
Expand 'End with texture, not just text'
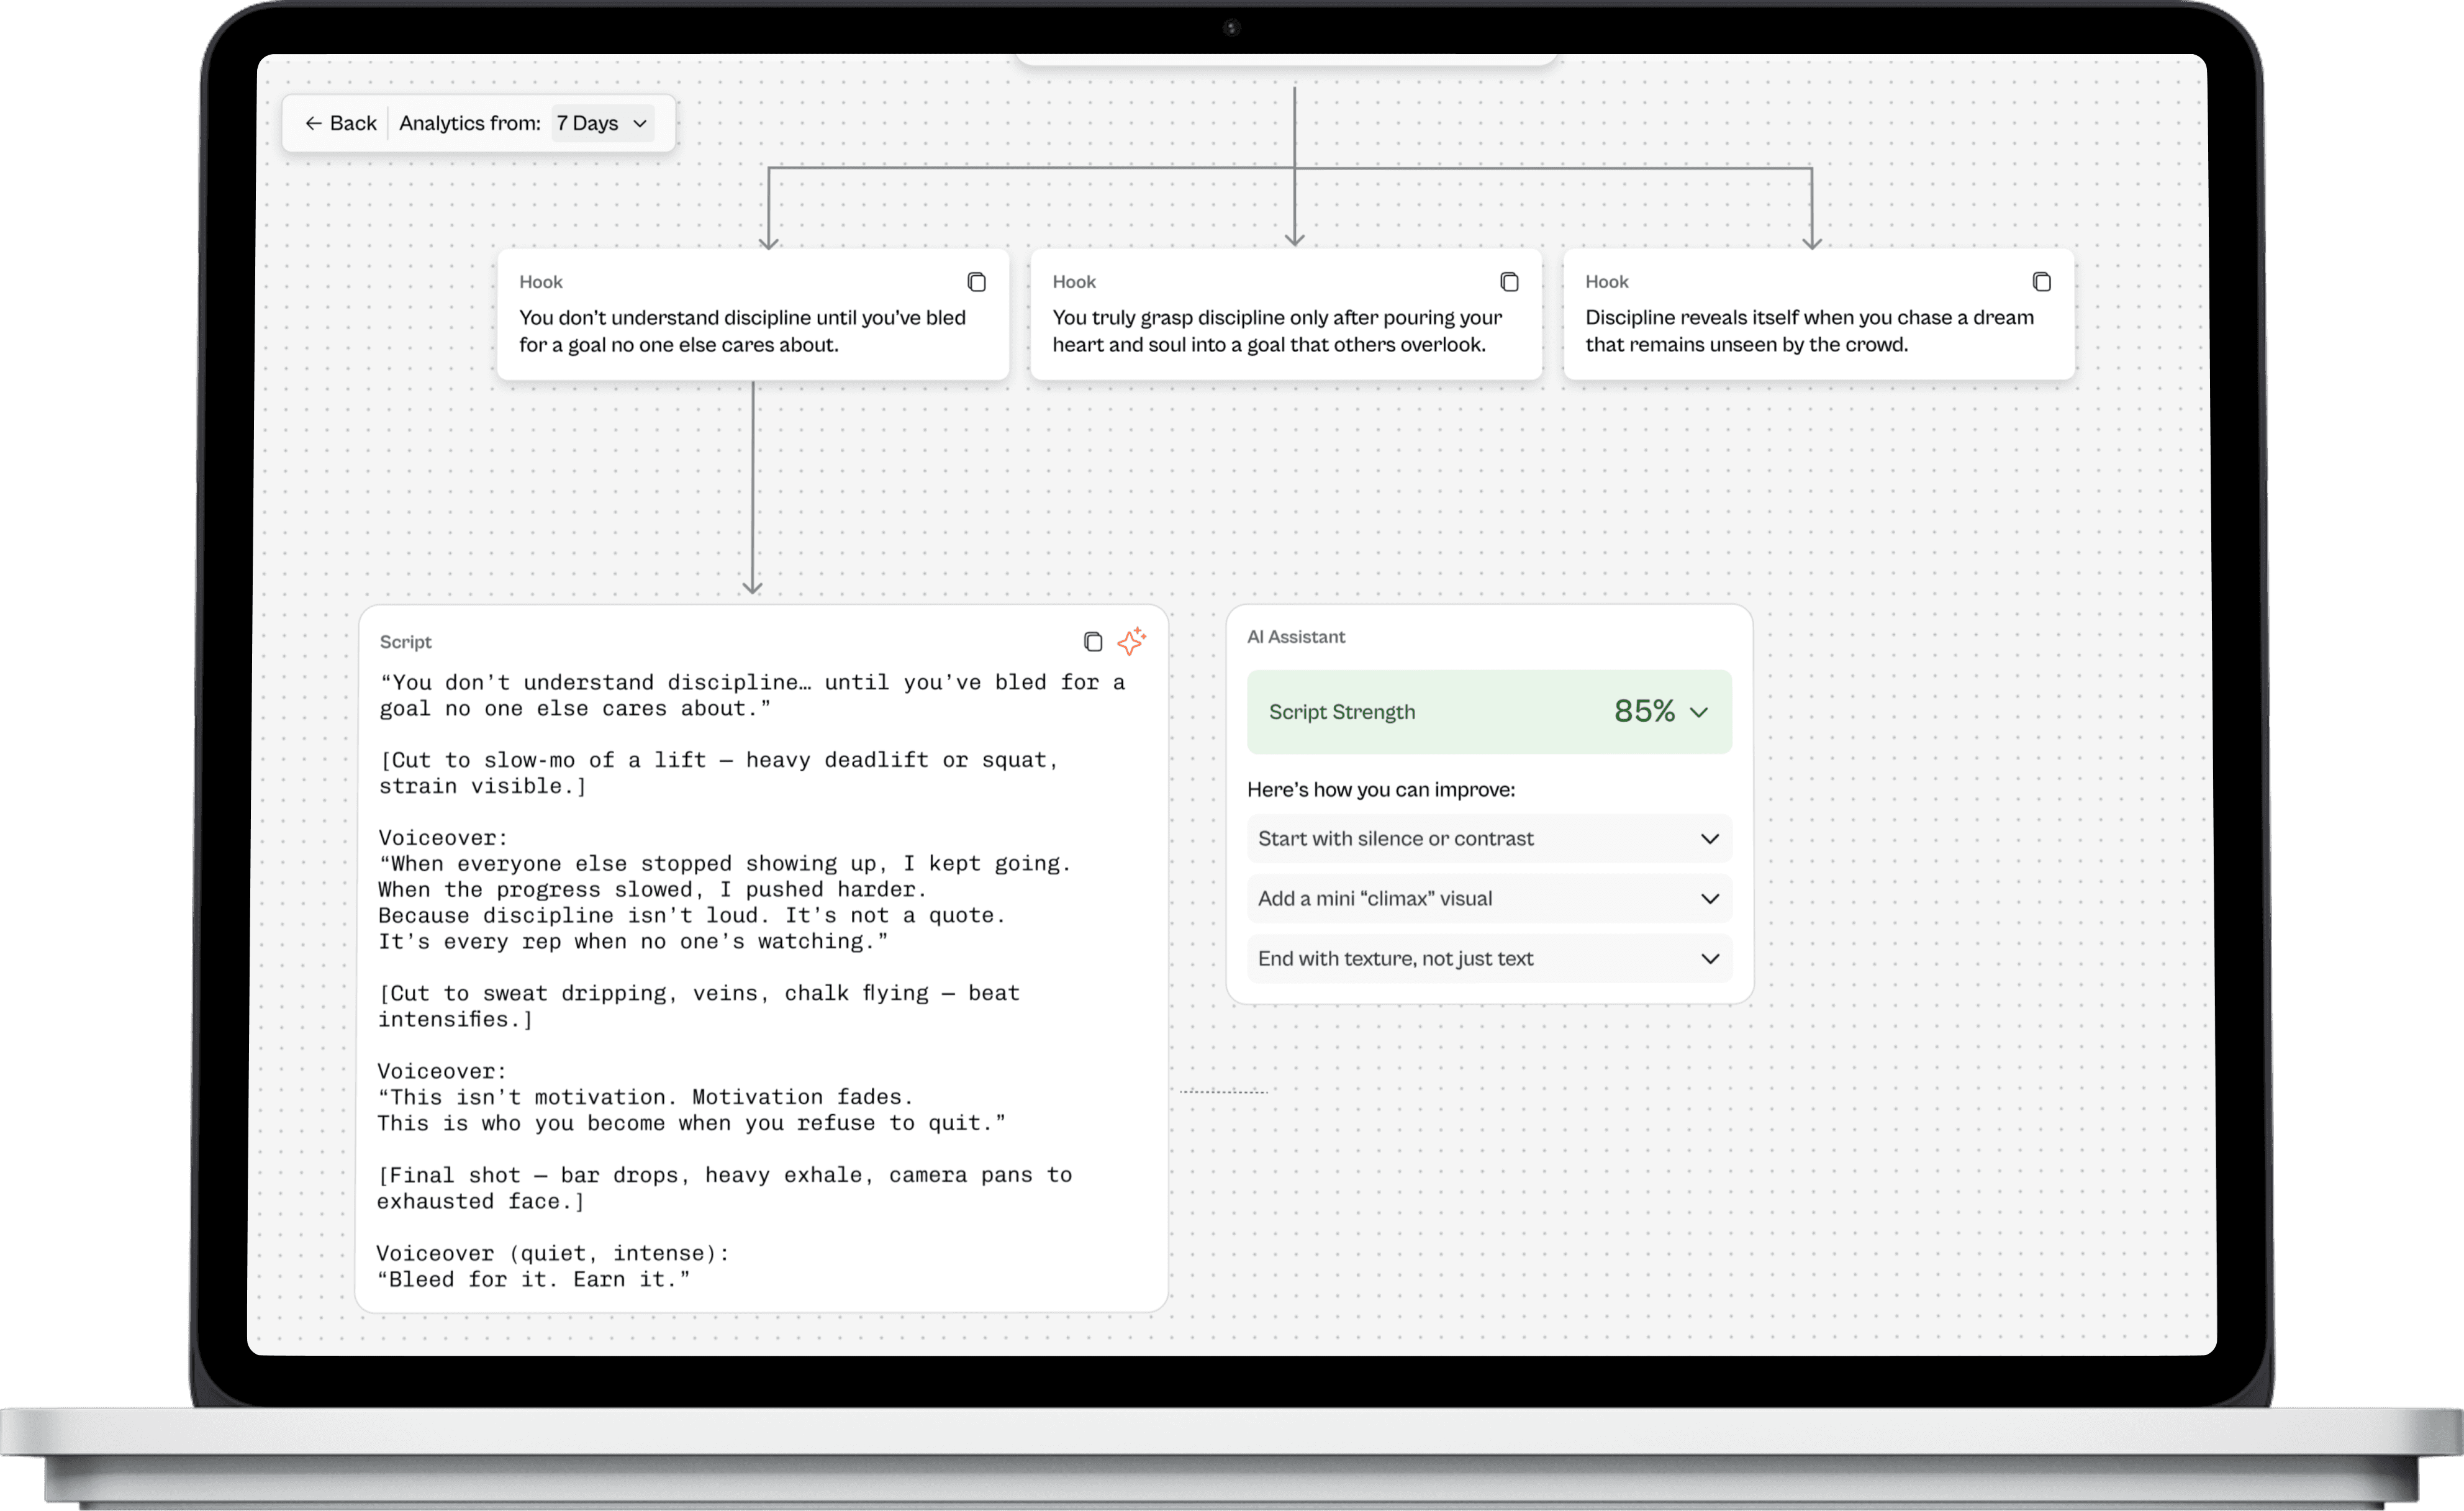(1709, 959)
